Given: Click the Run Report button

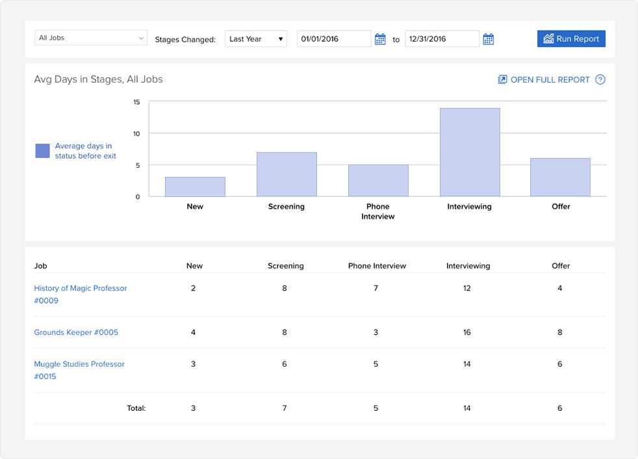Looking at the screenshot, I should click(571, 38).
